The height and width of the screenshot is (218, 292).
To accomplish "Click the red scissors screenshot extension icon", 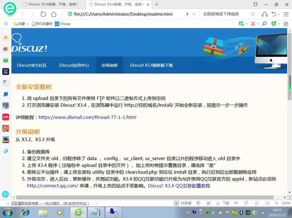I will point(253,24).
